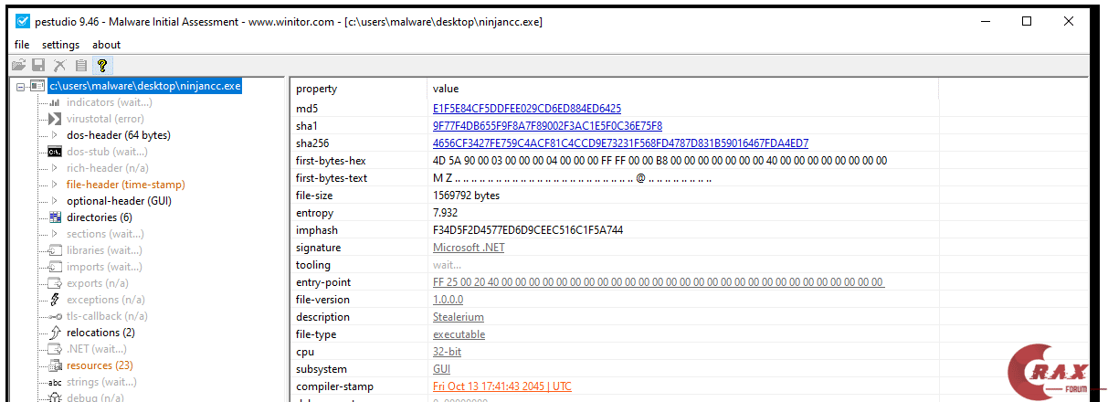This screenshot has height=402, width=1108.
Task: Click the file-size value 1569792 bytes
Action: [466, 196]
